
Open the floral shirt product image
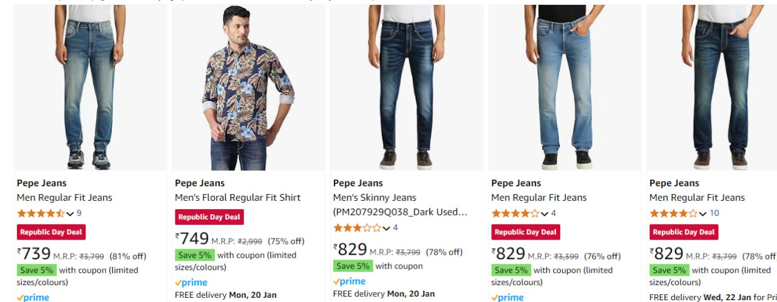(248, 88)
